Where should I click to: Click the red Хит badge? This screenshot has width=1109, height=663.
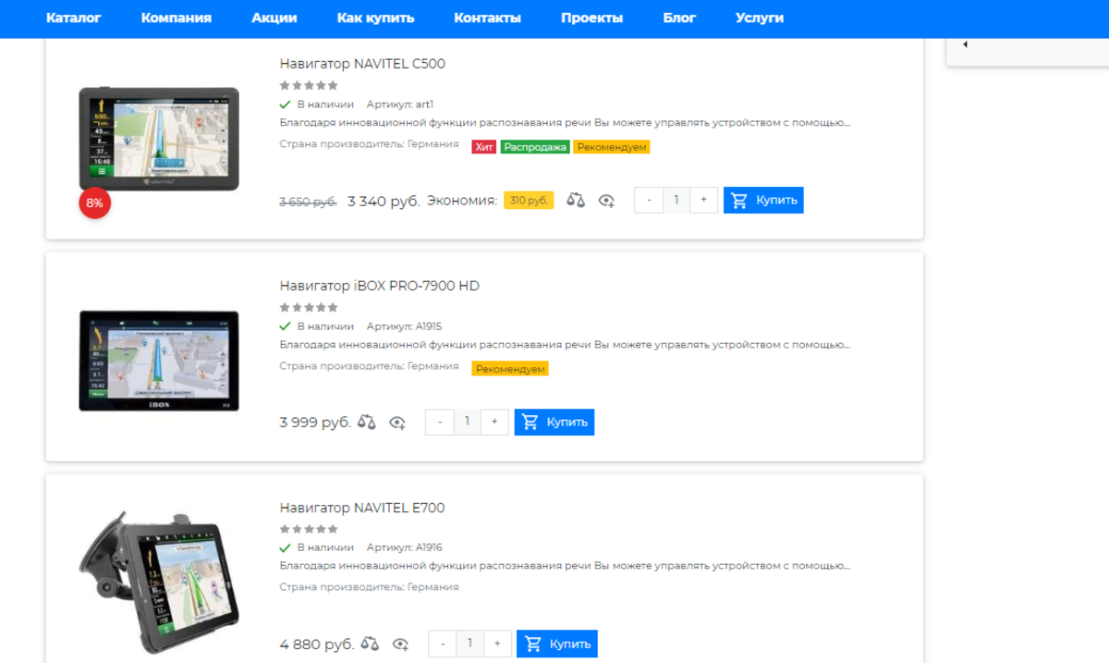pyautogui.click(x=484, y=147)
